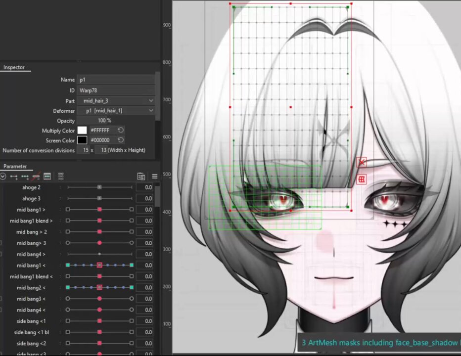
Task: Select the ahoge 2 parameter label
Action: pyautogui.click(x=31, y=187)
